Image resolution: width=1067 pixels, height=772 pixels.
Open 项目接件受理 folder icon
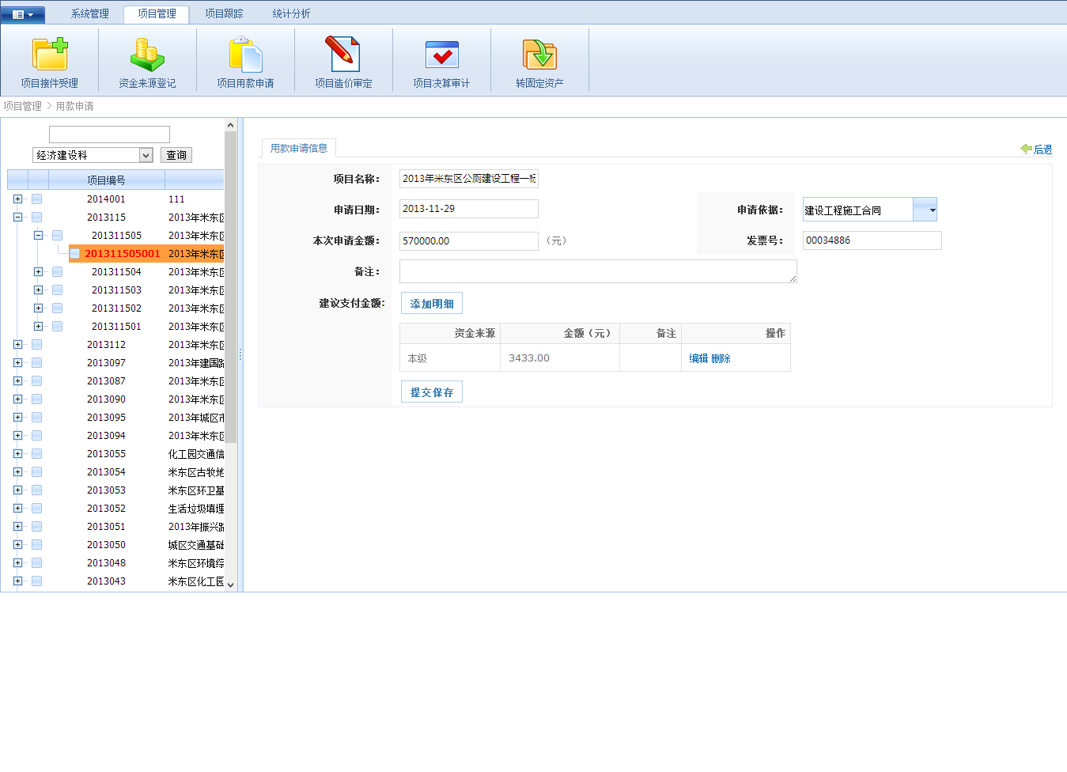coord(49,55)
